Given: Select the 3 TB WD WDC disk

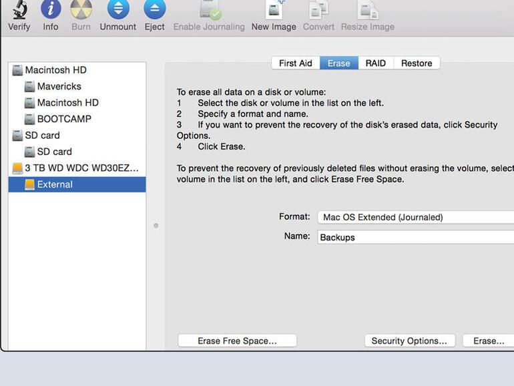Looking at the screenshot, I should (x=77, y=168).
